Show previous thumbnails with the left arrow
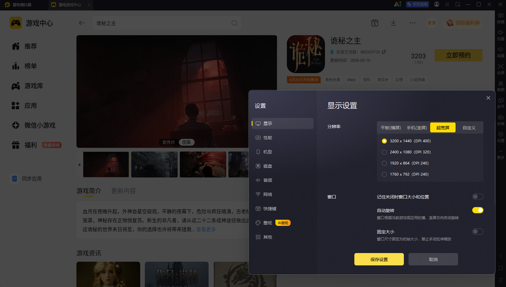Screen dimensions: 506x287 click(x=79, y=165)
